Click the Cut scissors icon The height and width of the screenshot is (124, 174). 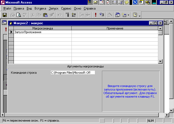33,15
